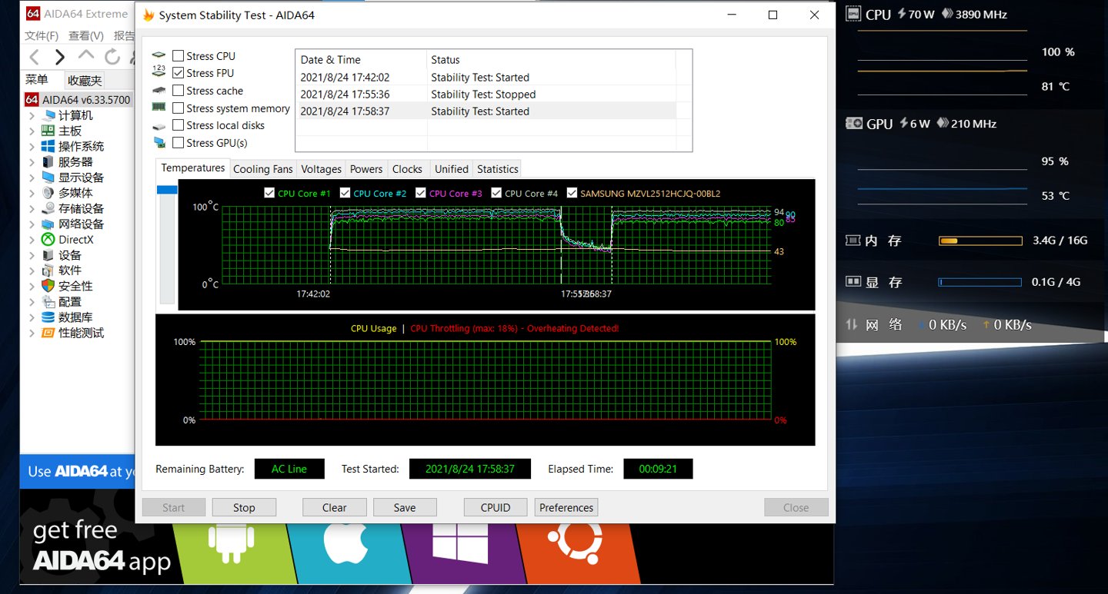Click the DirectX Xbox-style icon in the tree
This screenshot has height=594, width=1108.
[48, 240]
